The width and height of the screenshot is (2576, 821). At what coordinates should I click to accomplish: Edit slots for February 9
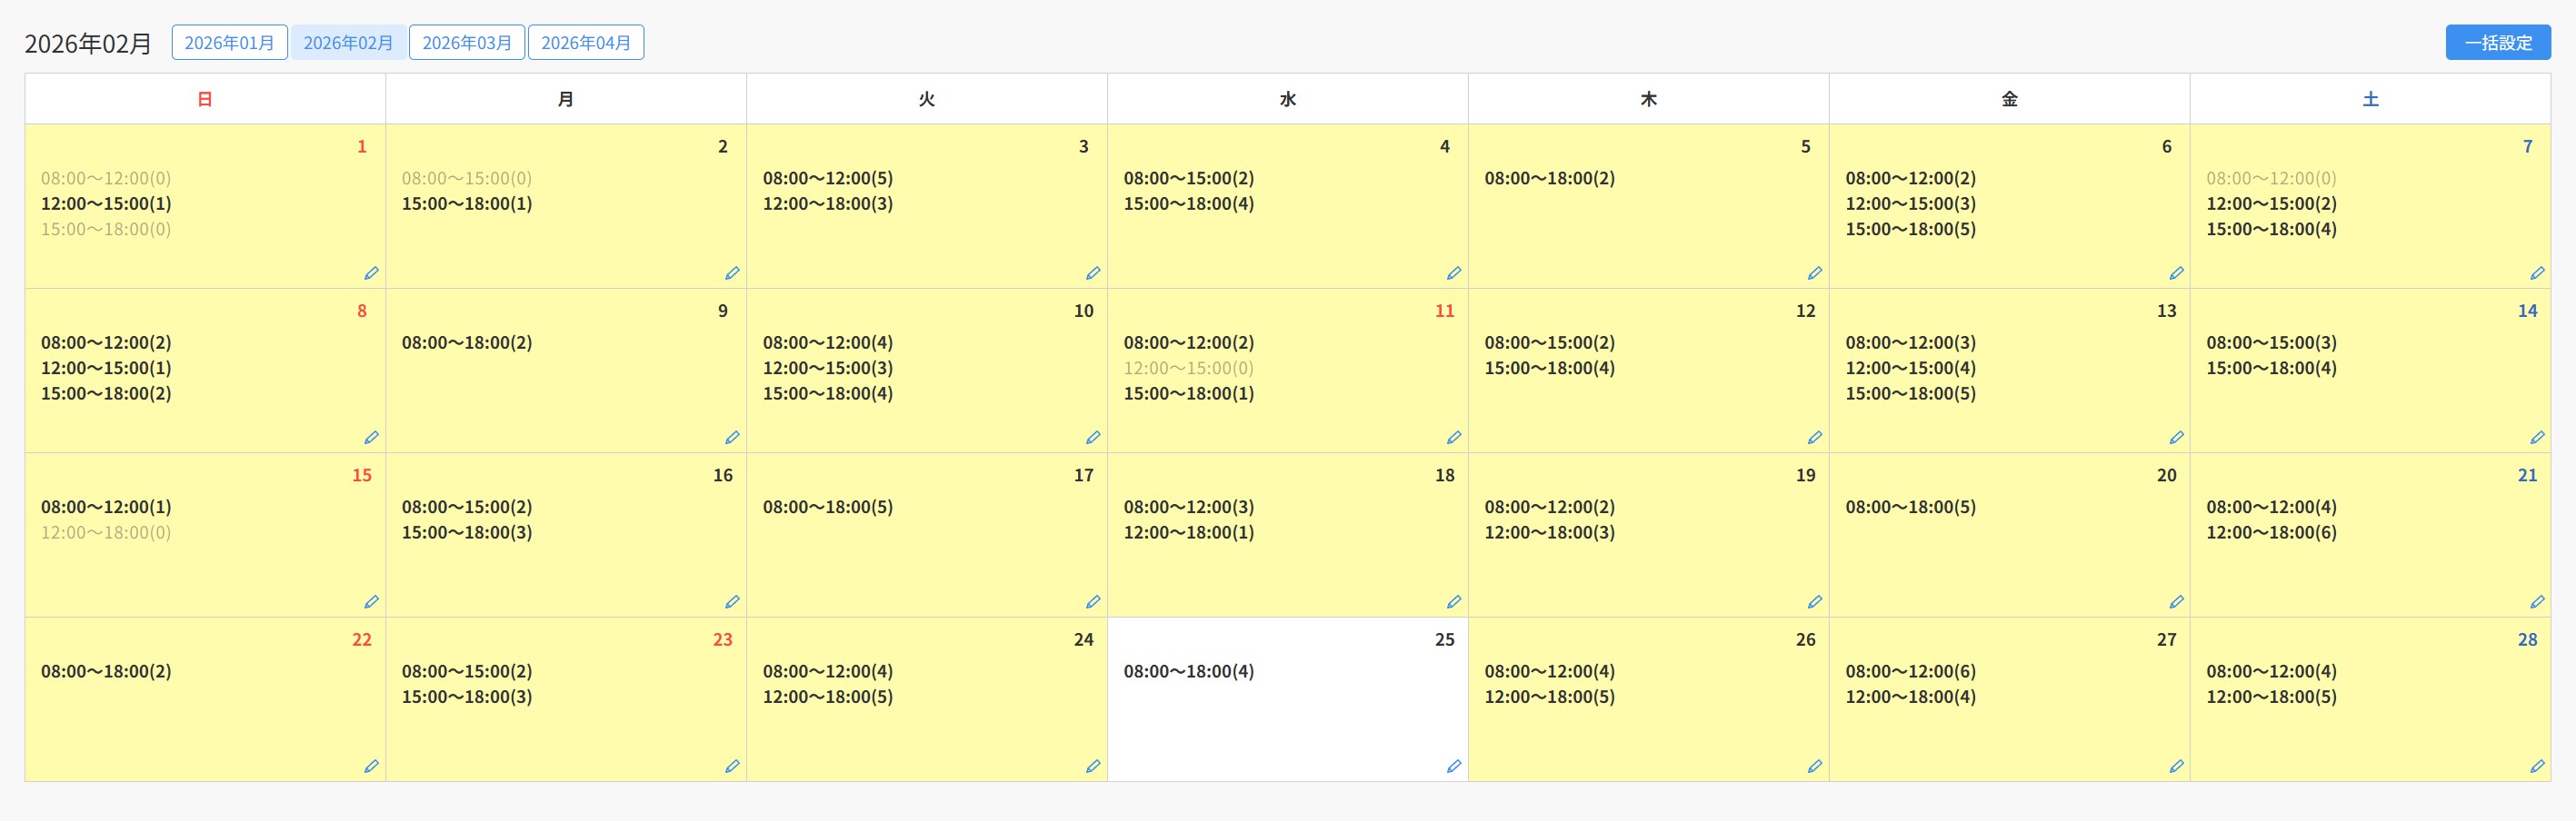(732, 438)
